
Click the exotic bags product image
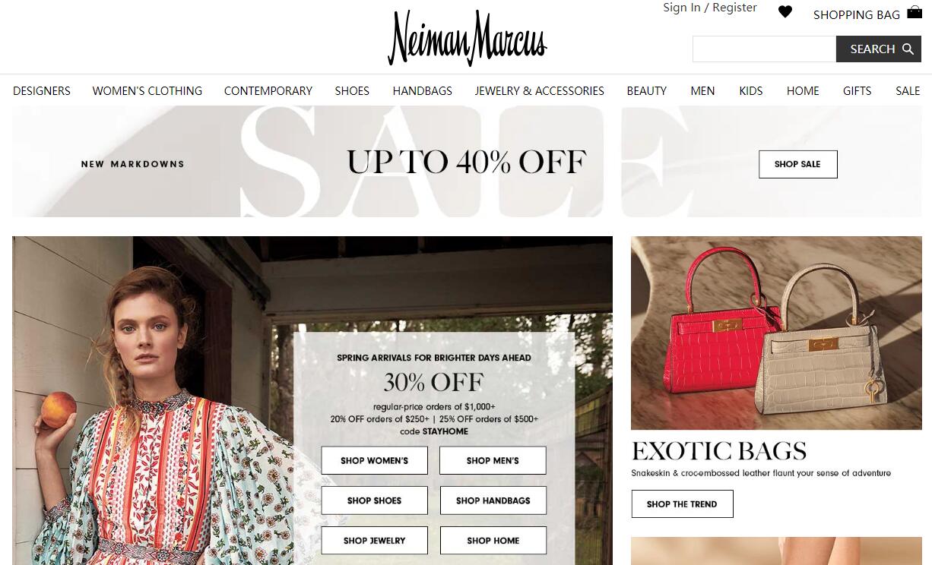click(776, 333)
